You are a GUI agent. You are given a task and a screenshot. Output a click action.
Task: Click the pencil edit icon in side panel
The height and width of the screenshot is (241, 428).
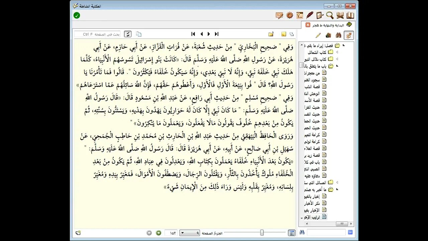318,35
